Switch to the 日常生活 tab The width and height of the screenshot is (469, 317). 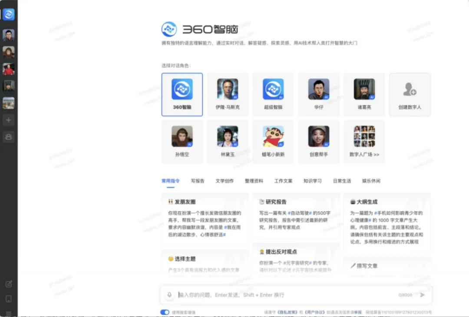[x=342, y=181]
